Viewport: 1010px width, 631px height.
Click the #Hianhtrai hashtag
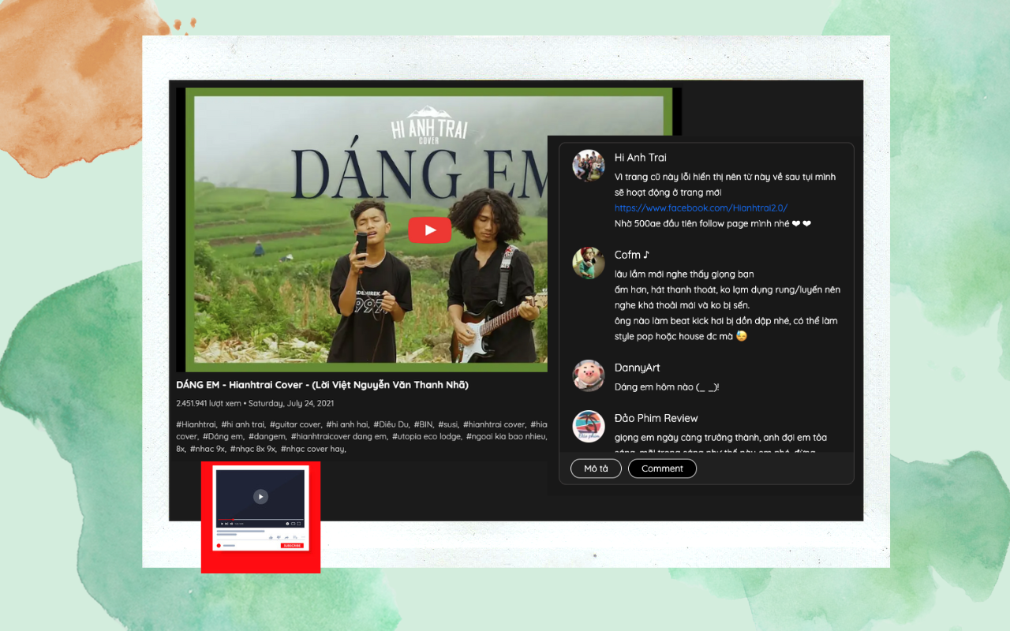[x=196, y=424]
